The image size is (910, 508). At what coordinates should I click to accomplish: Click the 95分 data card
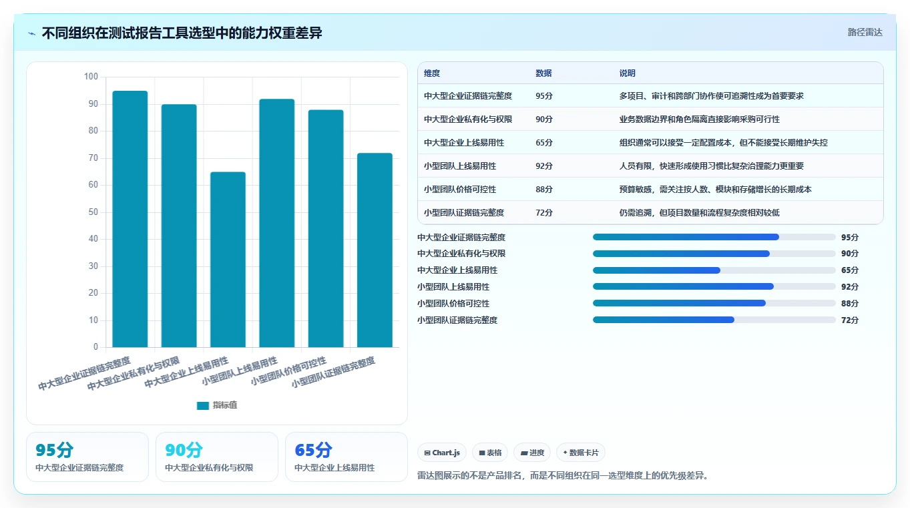pyautogui.click(x=87, y=457)
